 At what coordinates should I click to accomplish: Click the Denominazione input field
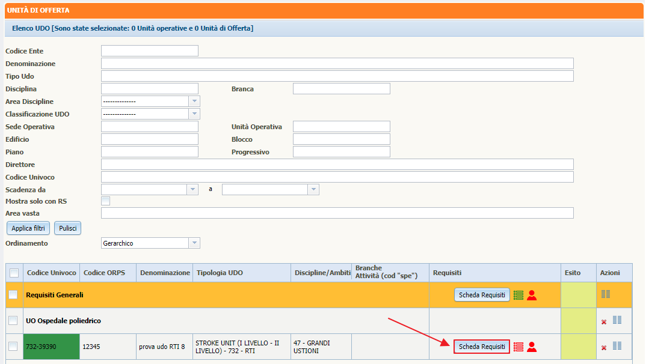pos(337,63)
